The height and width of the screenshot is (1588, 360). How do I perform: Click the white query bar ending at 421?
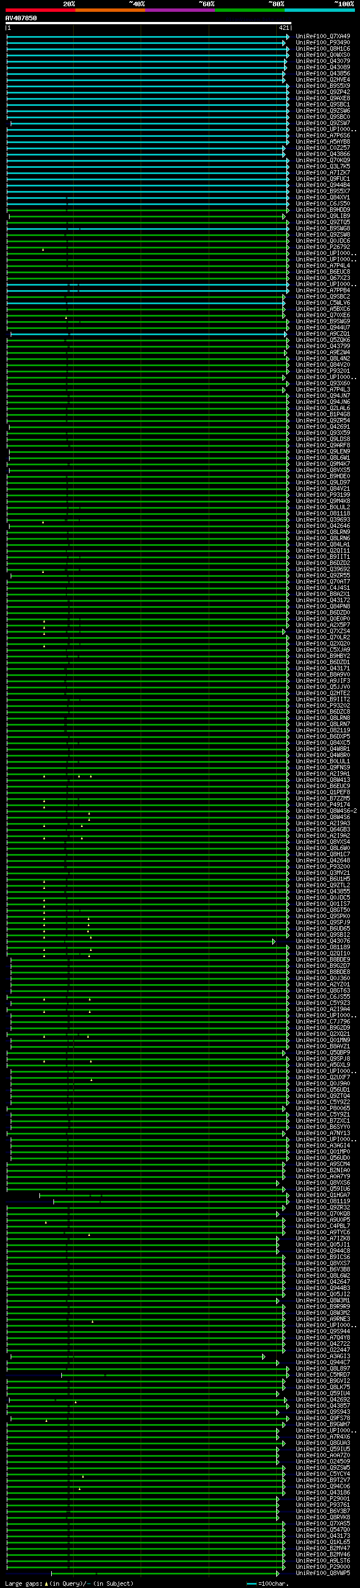[x=148, y=23]
